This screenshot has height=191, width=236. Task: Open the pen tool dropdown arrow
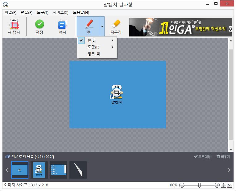pyautogui.click(x=102, y=27)
